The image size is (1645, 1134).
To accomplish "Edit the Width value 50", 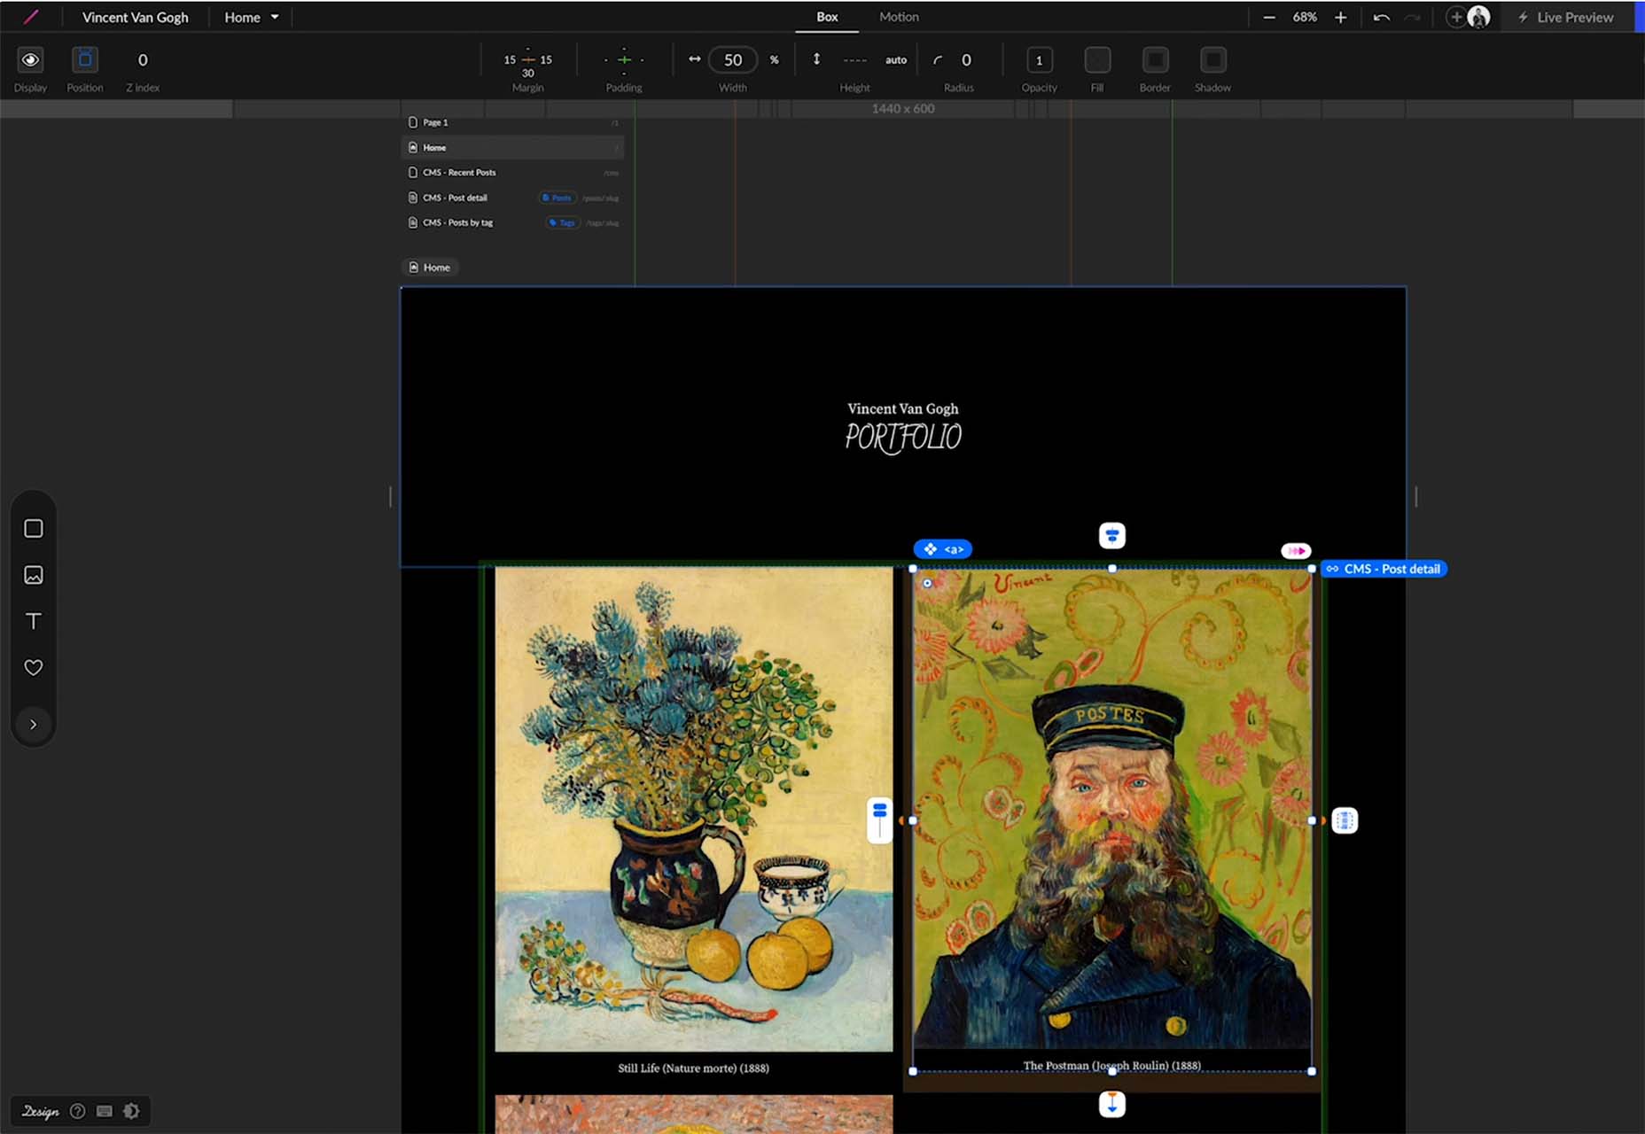I will pos(733,60).
